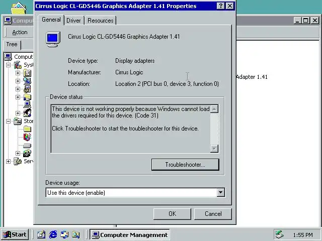The width and height of the screenshot is (322, 241).
Task: Select the Disk Defragmenter tree icon
Action: click(27, 137)
